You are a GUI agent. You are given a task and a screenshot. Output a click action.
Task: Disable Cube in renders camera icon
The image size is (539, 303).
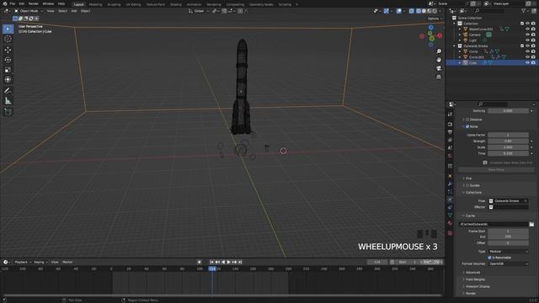pyautogui.click(x=533, y=63)
